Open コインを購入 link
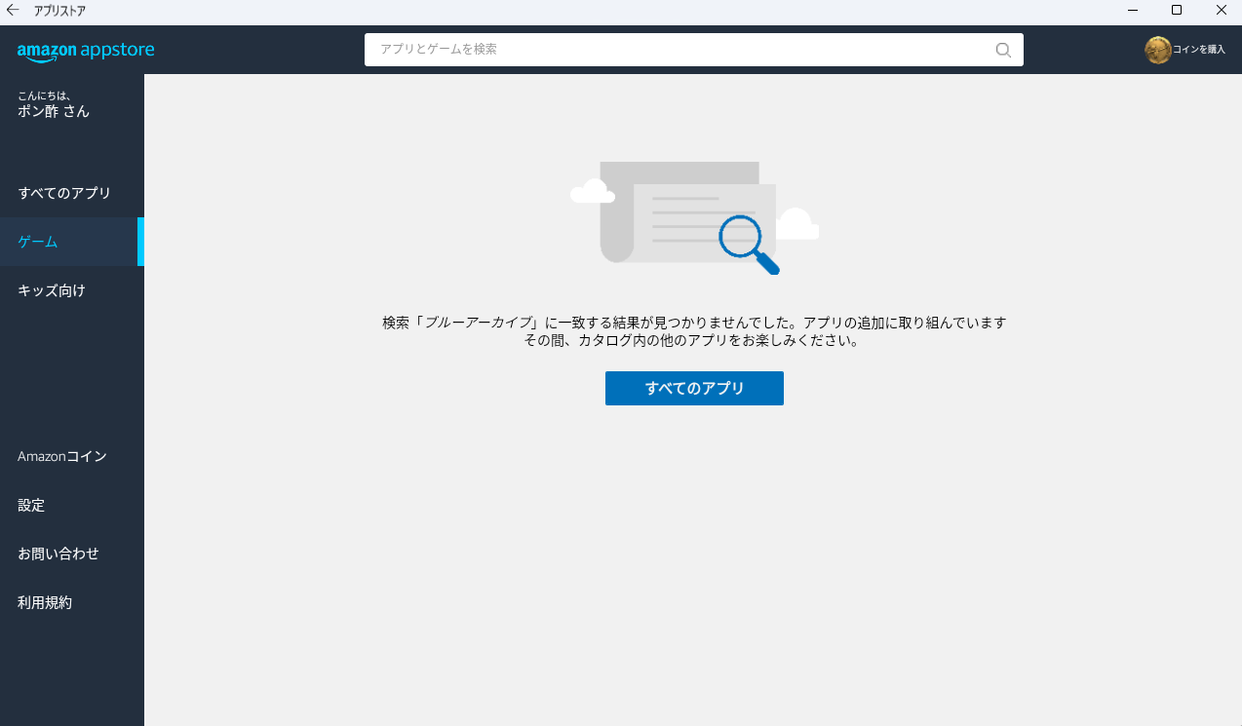Image resolution: width=1242 pixels, height=726 pixels. point(1199,50)
